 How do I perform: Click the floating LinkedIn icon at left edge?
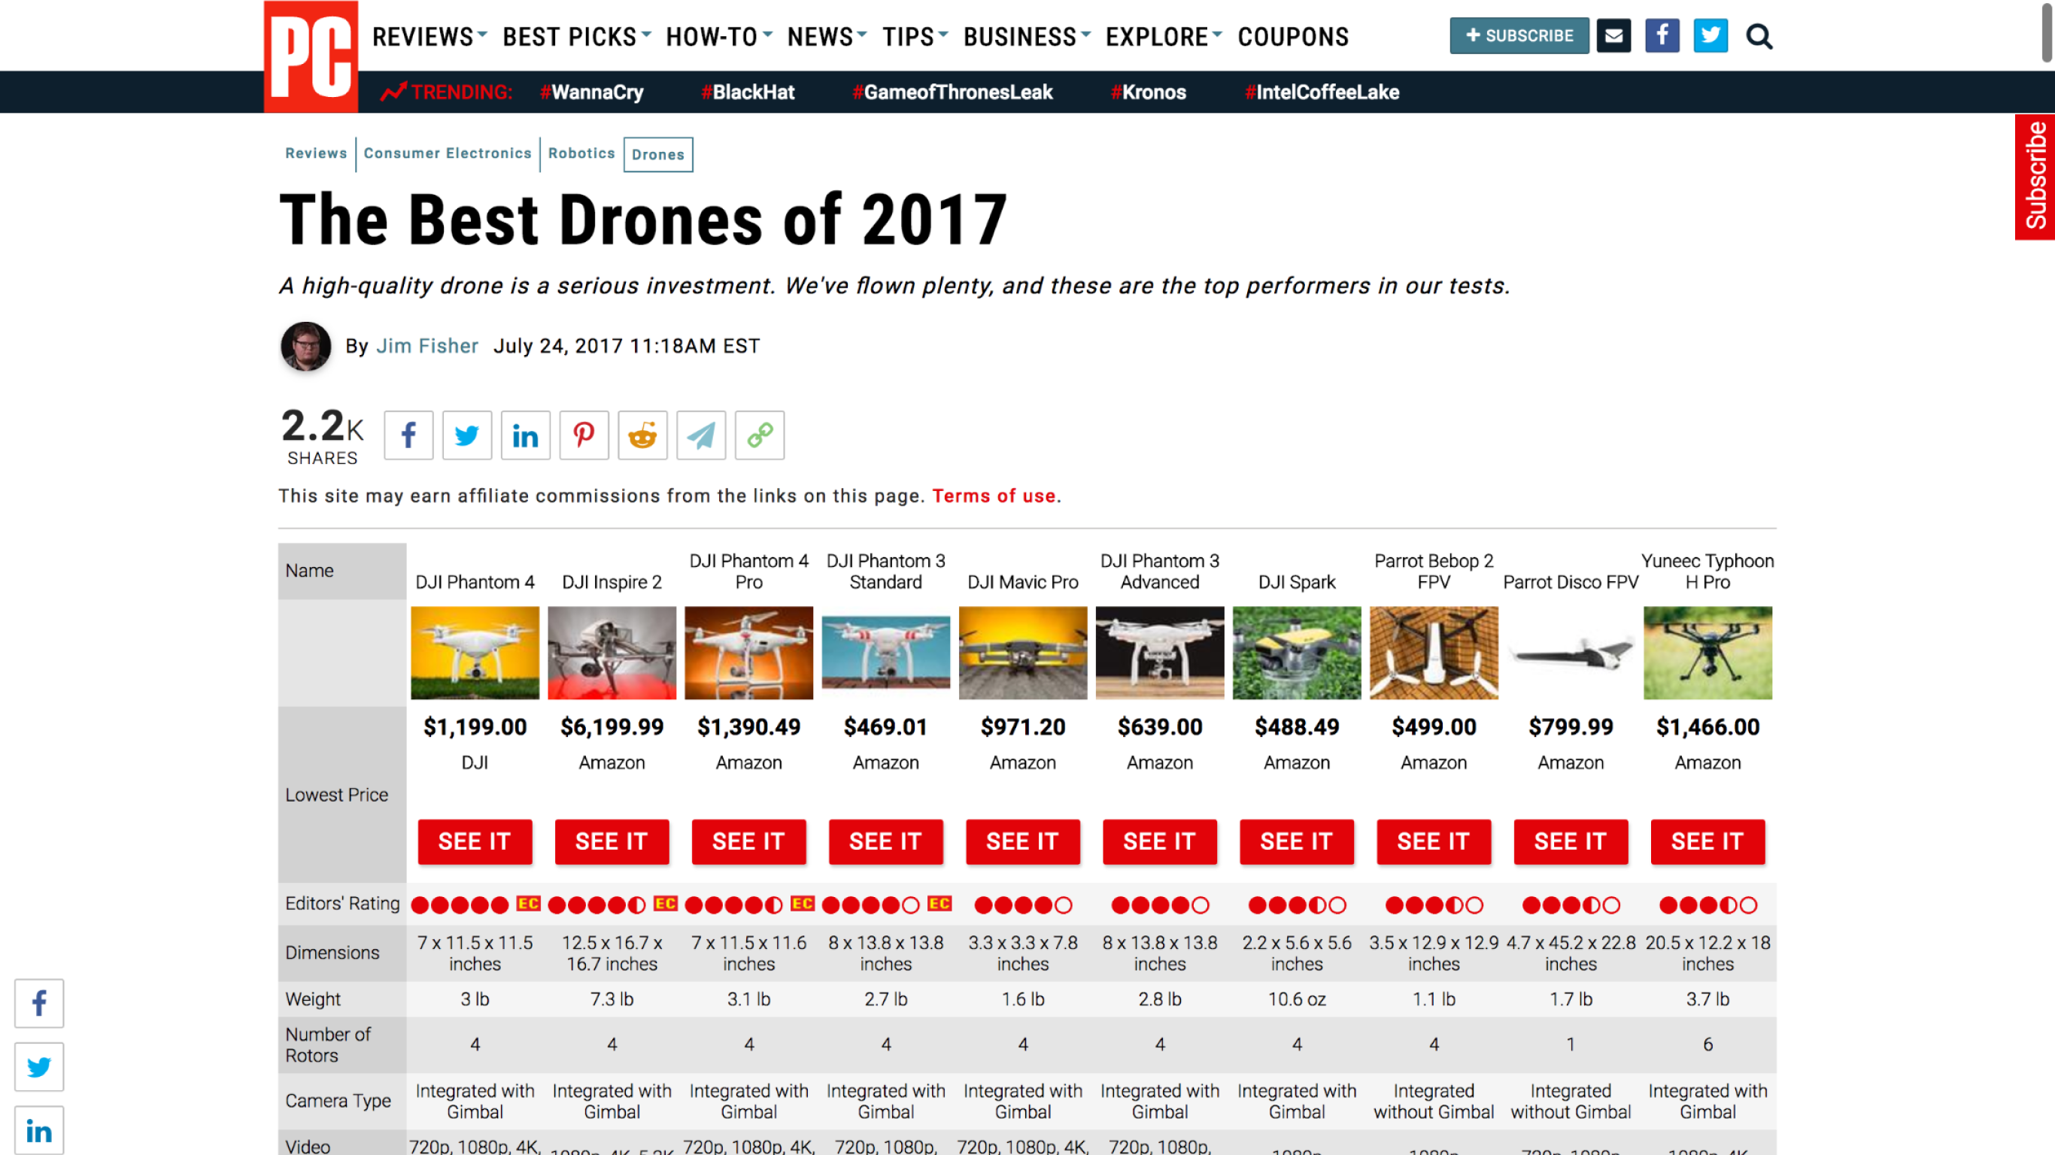click(x=39, y=1130)
